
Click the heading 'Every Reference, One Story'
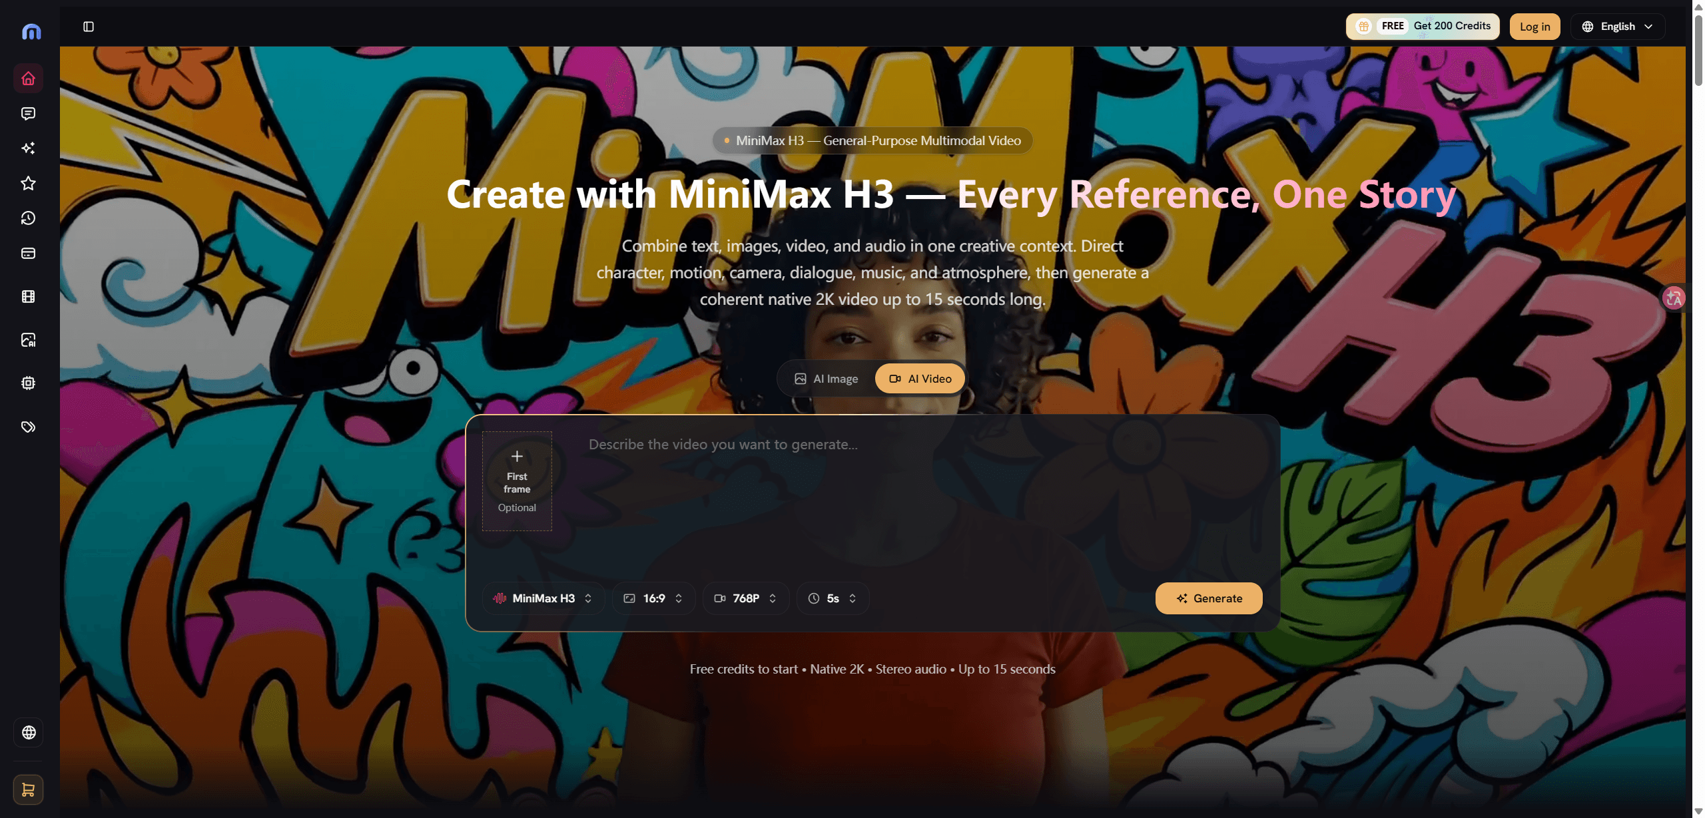pyautogui.click(x=1206, y=194)
